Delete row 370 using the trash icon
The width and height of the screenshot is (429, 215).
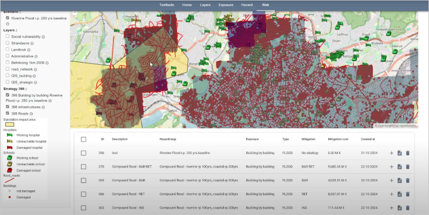point(408,167)
